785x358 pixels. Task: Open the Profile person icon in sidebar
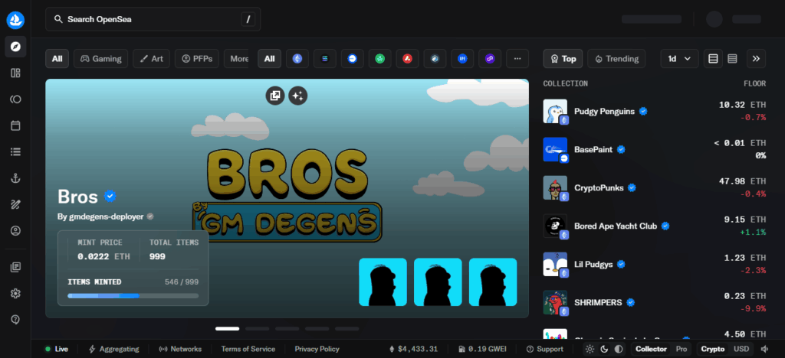point(15,231)
